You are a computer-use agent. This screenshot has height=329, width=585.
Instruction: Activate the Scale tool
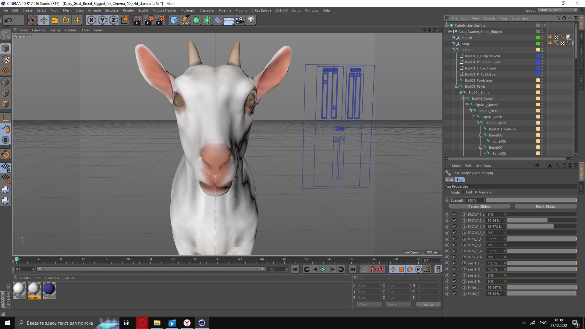click(x=55, y=20)
